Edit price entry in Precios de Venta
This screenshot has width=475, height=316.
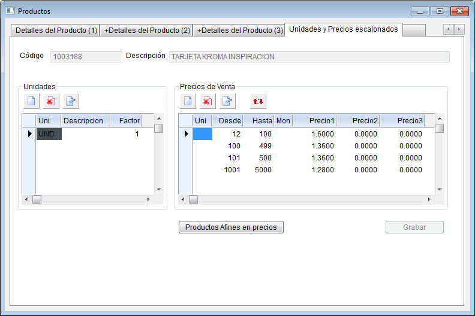227,101
